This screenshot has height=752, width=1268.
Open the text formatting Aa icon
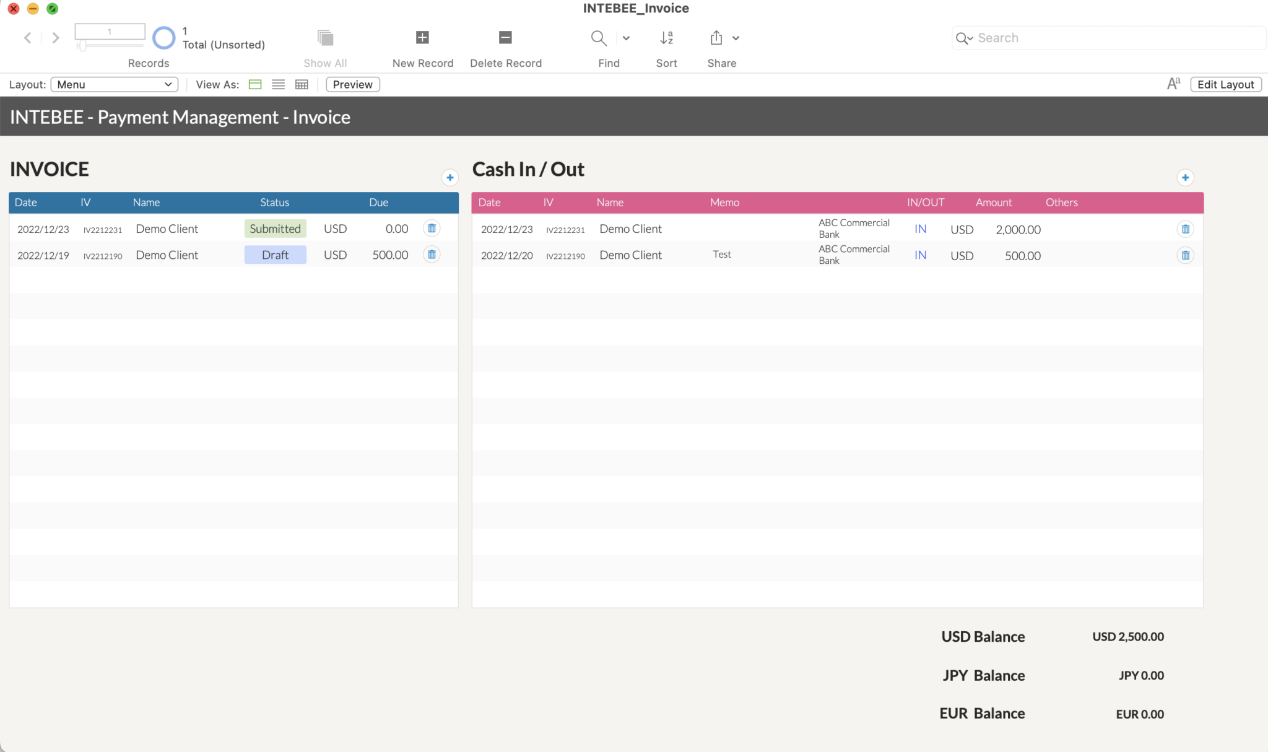tap(1173, 82)
